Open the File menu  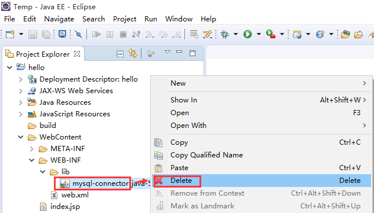[9, 19]
